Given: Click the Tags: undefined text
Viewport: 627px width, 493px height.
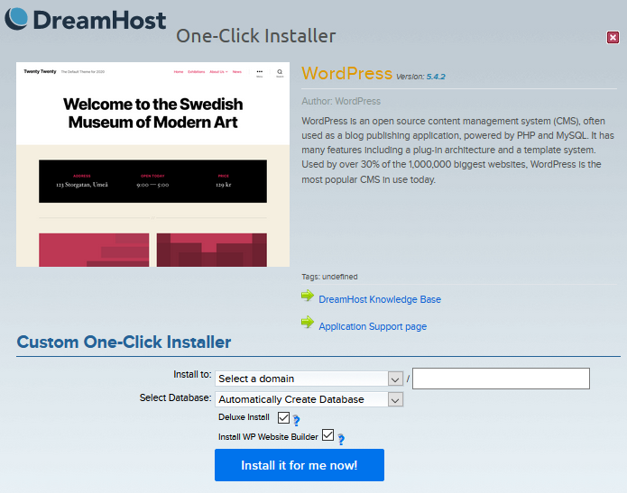Looking at the screenshot, I should pos(329,277).
